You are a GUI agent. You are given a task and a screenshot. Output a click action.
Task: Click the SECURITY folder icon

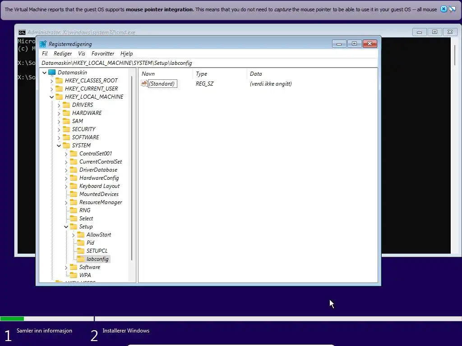67,129
